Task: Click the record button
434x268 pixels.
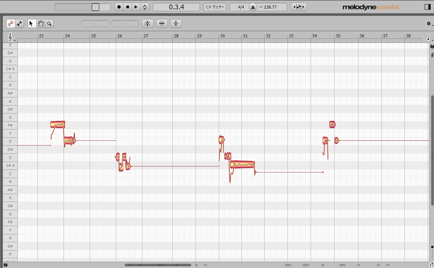Action: (x=119, y=7)
